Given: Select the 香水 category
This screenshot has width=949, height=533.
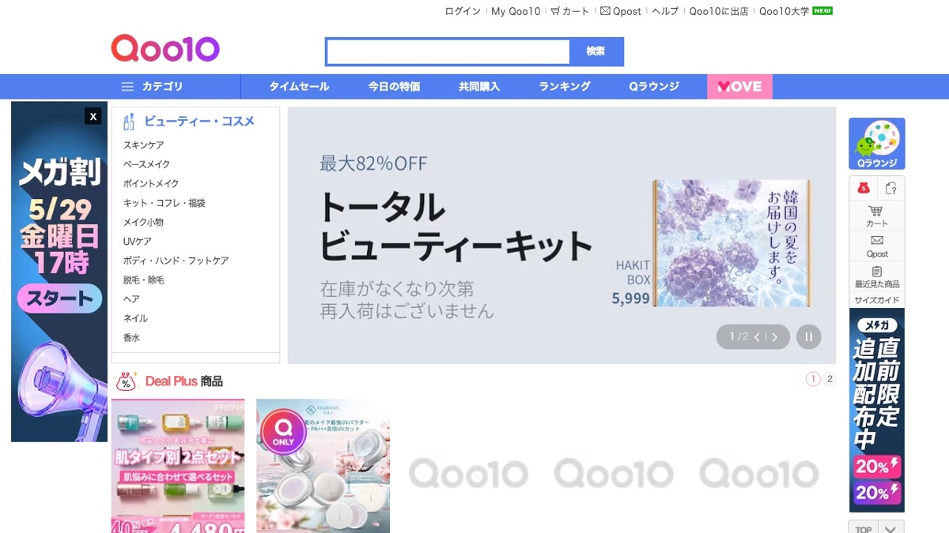Looking at the screenshot, I should click(x=131, y=337).
